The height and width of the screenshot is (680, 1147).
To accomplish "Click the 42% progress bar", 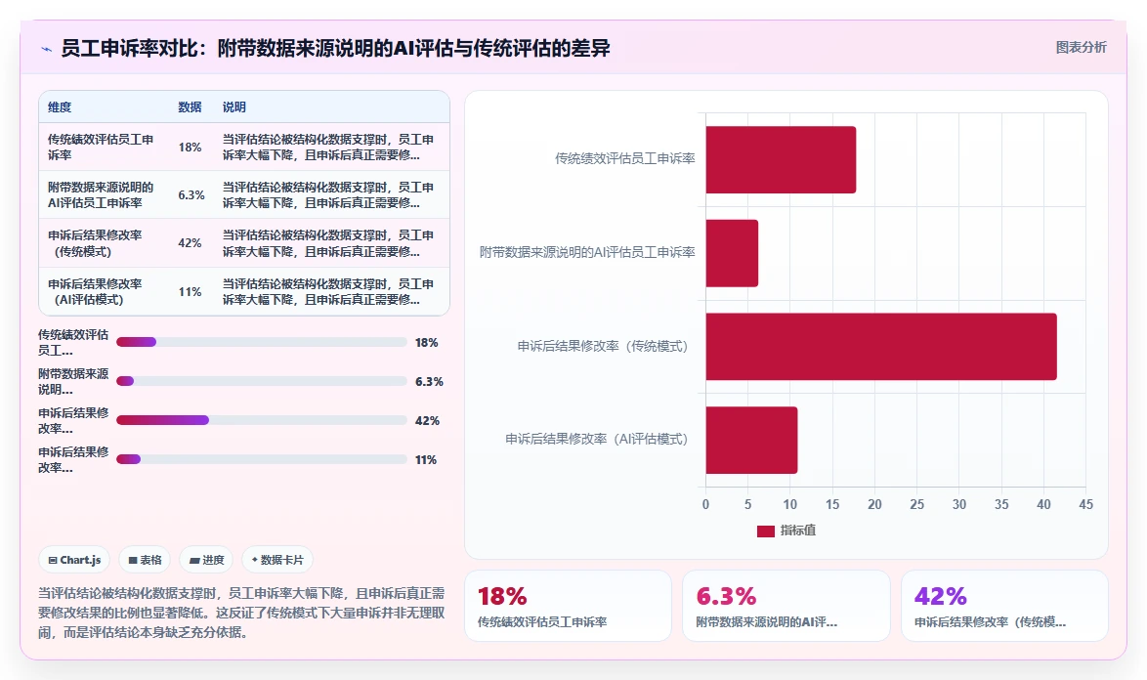I will (x=261, y=420).
